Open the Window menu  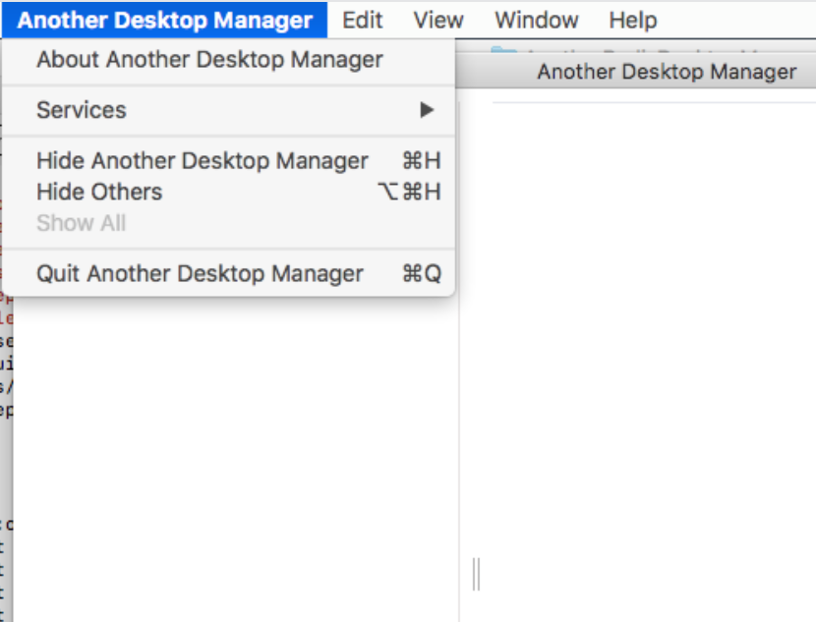(535, 20)
